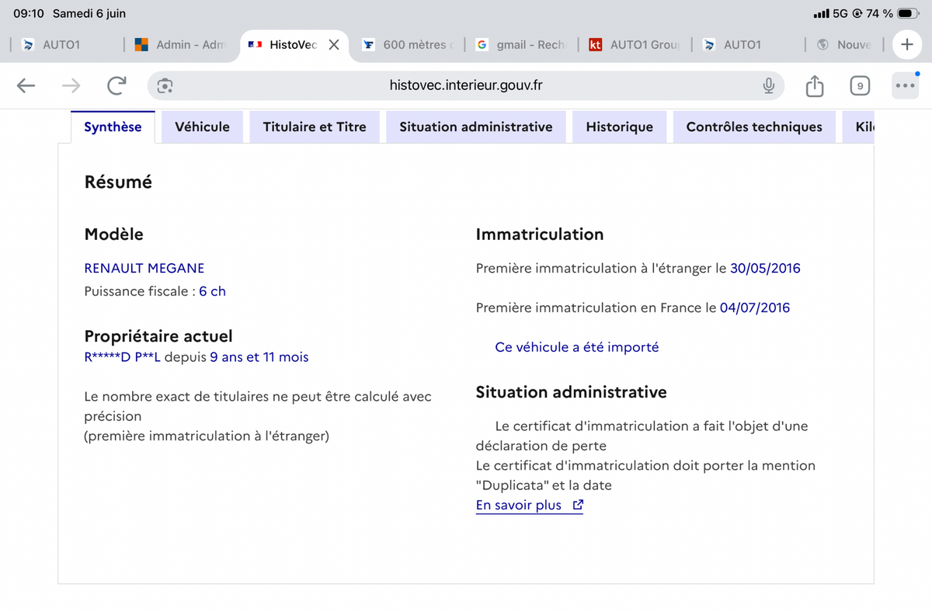The width and height of the screenshot is (932, 612).
Task: Tap the microphone icon in address bar
Action: (769, 85)
